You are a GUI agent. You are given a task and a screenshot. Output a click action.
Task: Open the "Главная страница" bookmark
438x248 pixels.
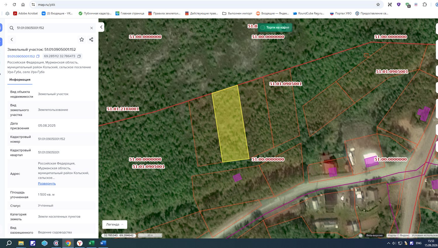pos(130,13)
